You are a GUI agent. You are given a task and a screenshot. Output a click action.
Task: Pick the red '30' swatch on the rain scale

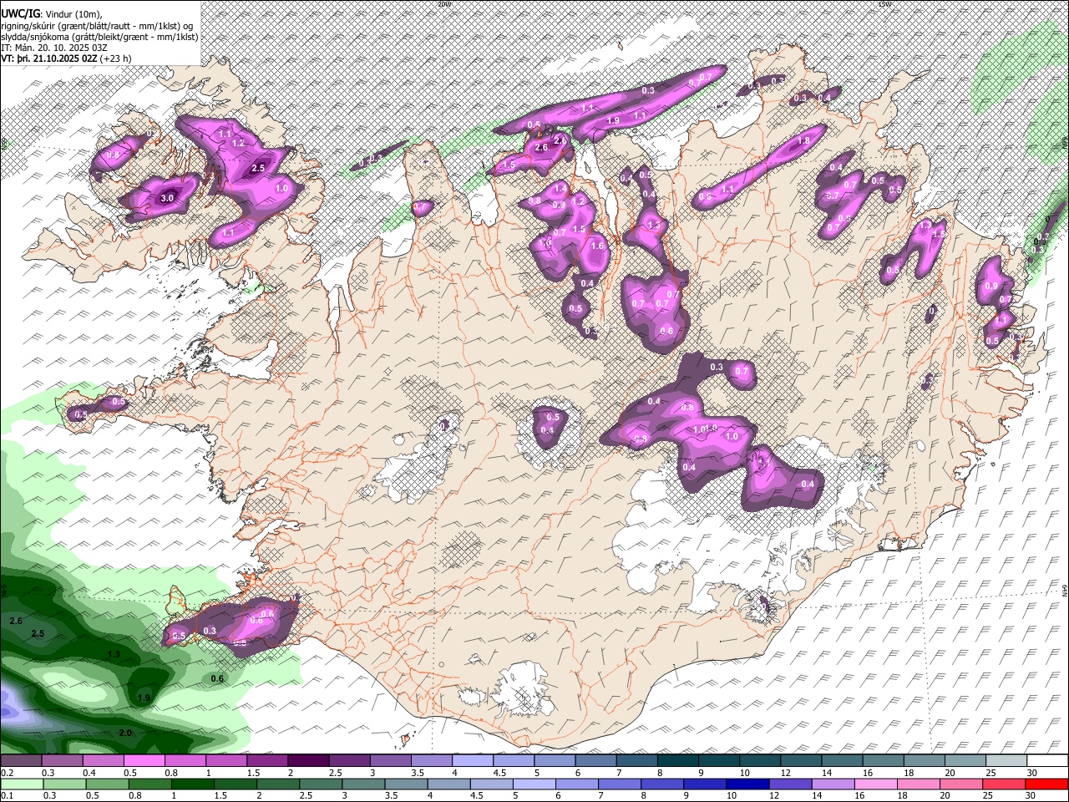(1048, 784)
